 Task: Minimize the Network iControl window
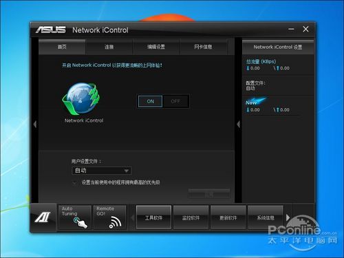coord(291,29)
